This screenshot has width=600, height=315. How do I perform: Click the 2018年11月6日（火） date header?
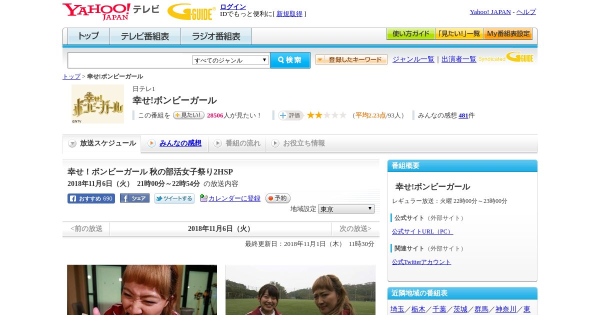[220, 228]
